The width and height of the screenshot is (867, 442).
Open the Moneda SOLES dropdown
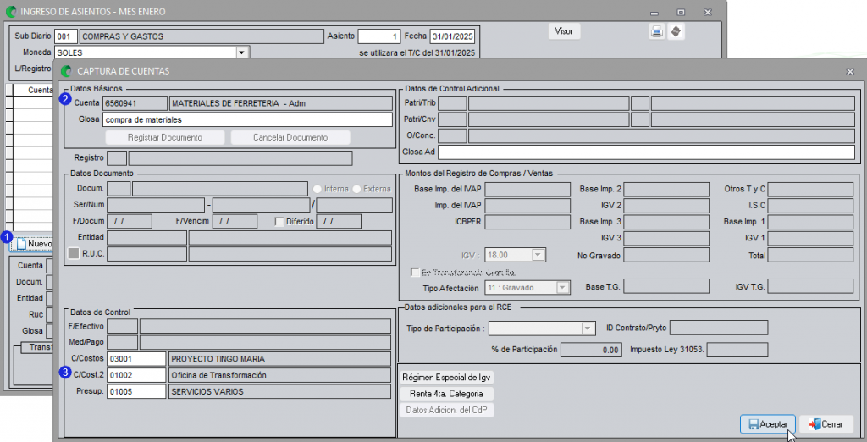[x=241, y=52]
